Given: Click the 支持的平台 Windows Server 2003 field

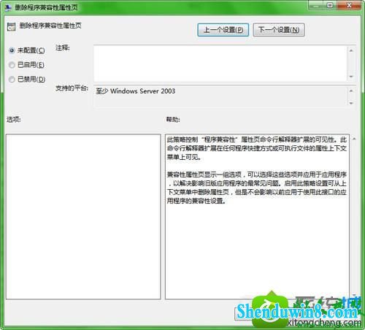Looking at the screenshot, I should pyautogui.click(x=220, y=97).
